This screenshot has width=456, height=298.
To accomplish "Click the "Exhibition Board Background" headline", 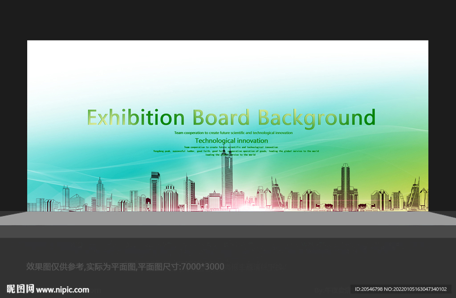I will pyautogui.click(x=231, y=118).
